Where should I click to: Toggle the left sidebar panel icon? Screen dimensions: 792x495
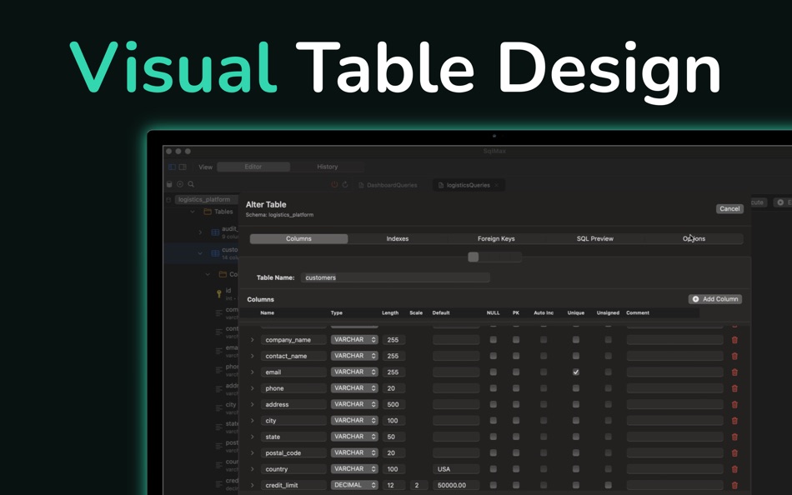172,167
